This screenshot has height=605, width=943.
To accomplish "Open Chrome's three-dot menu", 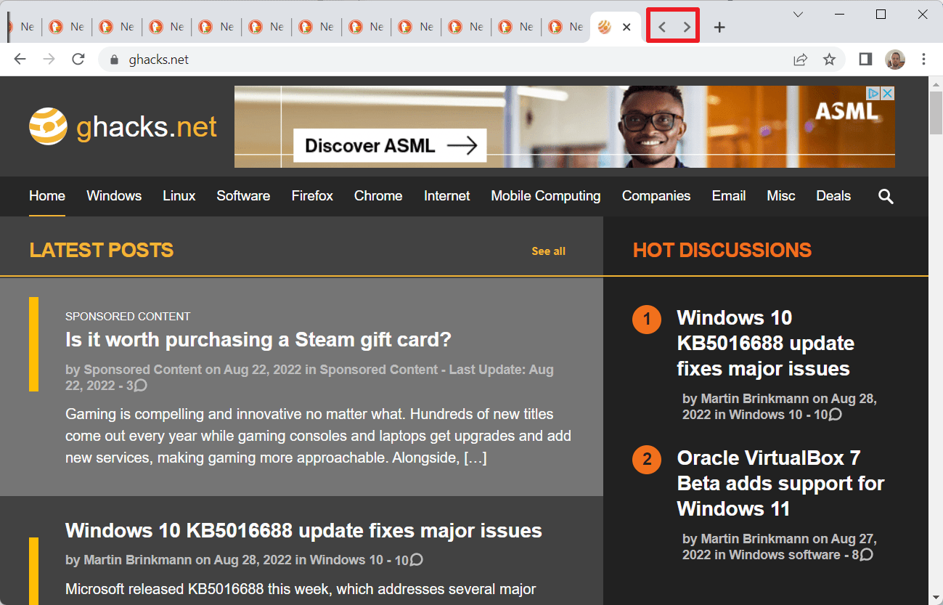I will (923, 59).
